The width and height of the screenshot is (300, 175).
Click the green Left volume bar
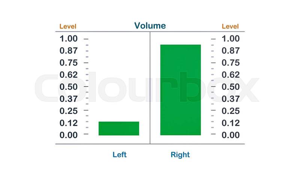pyautogui.click(x=119, y=128)
